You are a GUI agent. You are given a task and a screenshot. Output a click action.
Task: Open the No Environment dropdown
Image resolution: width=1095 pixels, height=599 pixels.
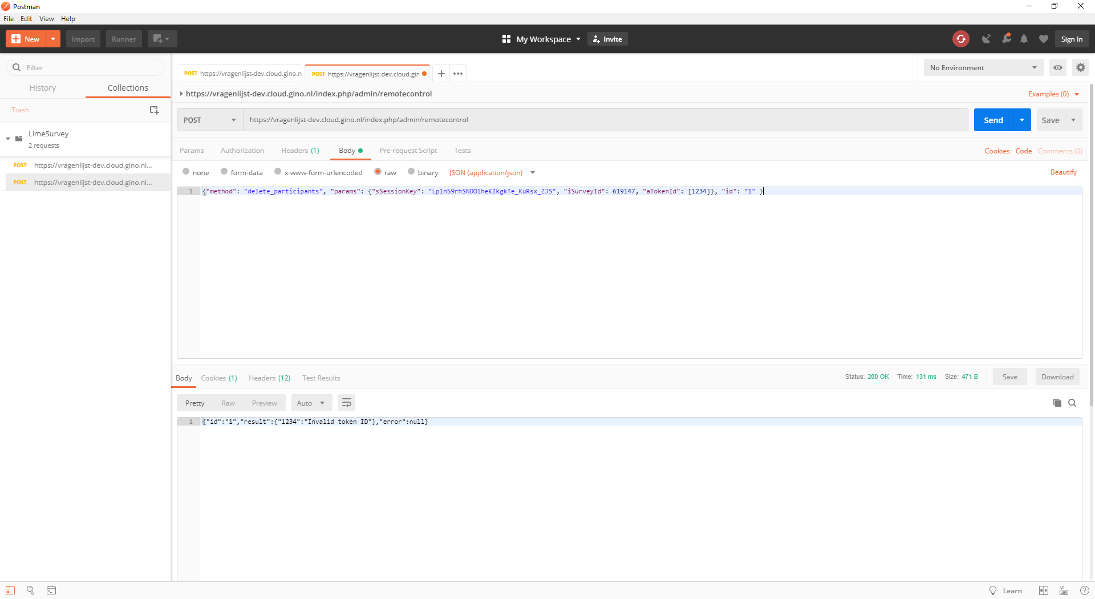tap(983, 67)
